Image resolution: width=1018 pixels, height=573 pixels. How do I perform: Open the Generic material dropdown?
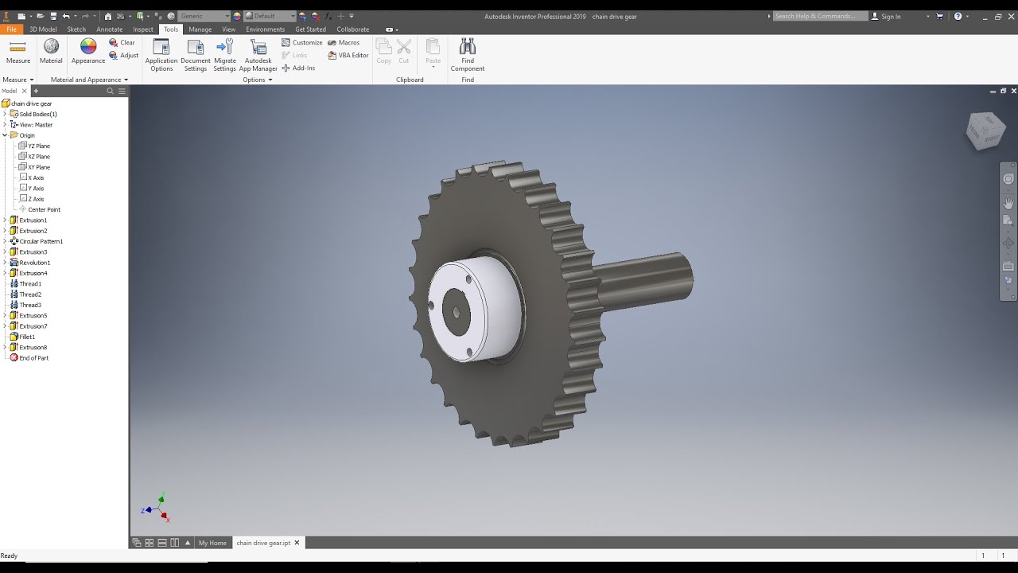(x=204, y=16)
